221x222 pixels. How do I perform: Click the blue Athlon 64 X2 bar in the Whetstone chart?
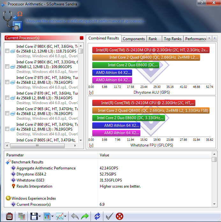pyautogui.click(x=116, y=125)
